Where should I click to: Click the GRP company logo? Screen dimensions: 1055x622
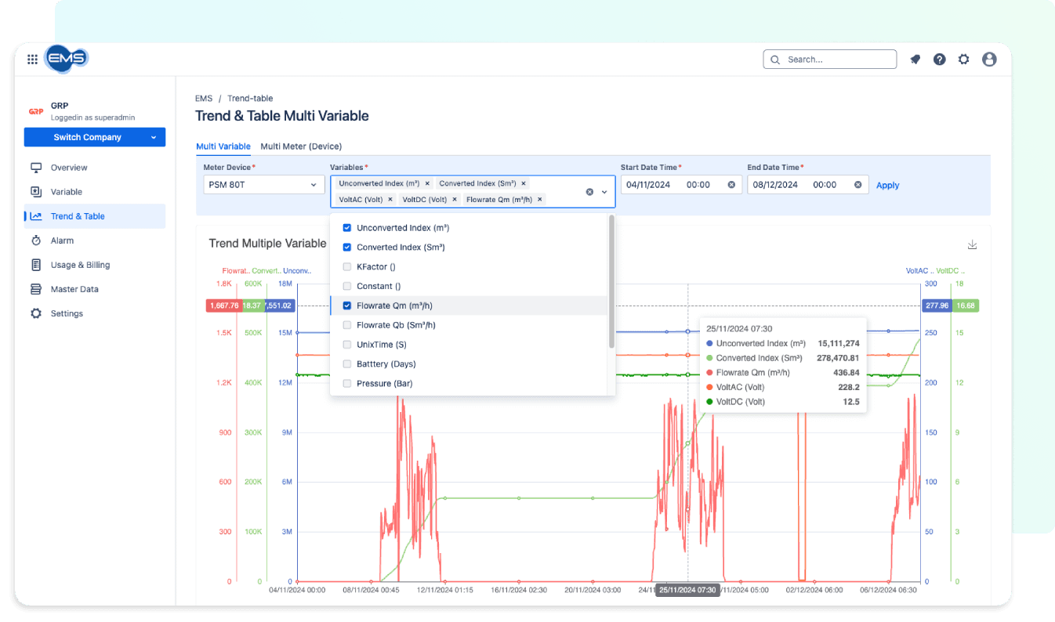35,111
